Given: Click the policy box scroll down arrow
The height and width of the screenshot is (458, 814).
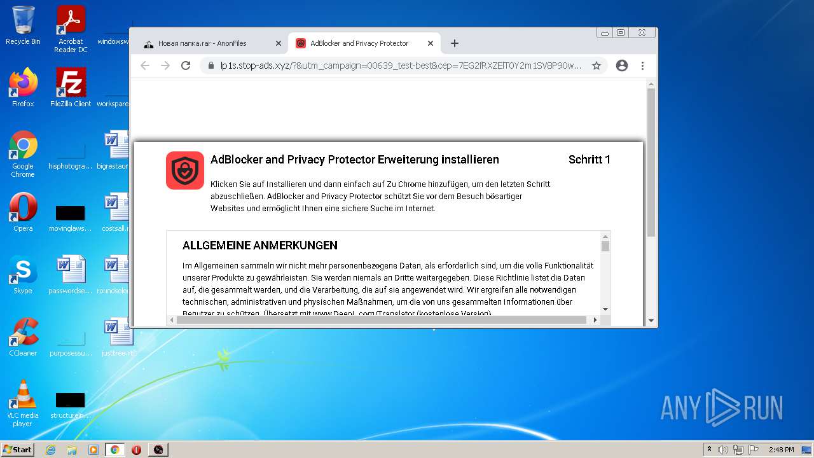Looking at the screenshot, I should point(605,309).
